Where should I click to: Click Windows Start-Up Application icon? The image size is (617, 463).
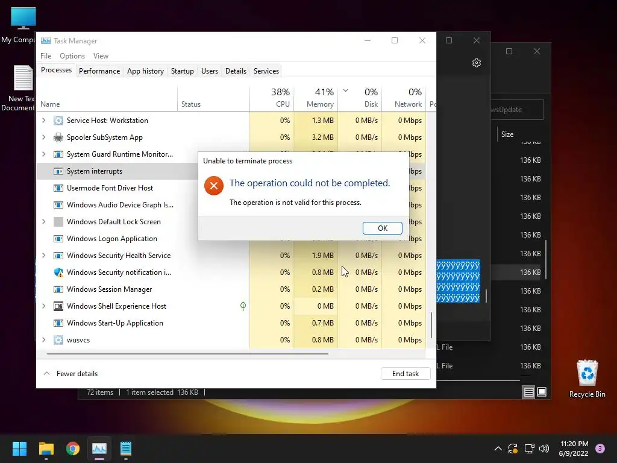[x=58, y=323]
